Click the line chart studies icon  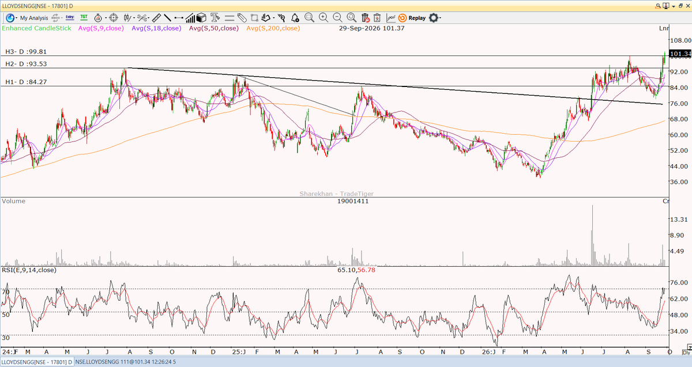click(x=391, y=18)
